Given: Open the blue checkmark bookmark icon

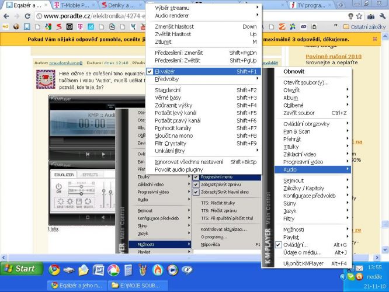Looking at the screenshot, I should (x=91, y=26).
